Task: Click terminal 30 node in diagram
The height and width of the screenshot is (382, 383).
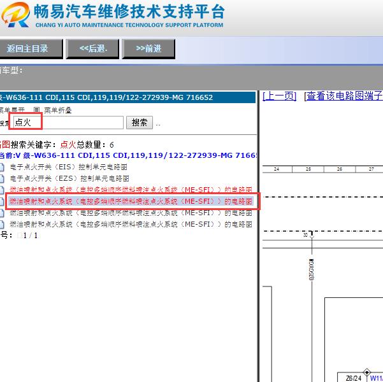Action: pyautogui.click(x=312, y=235)
